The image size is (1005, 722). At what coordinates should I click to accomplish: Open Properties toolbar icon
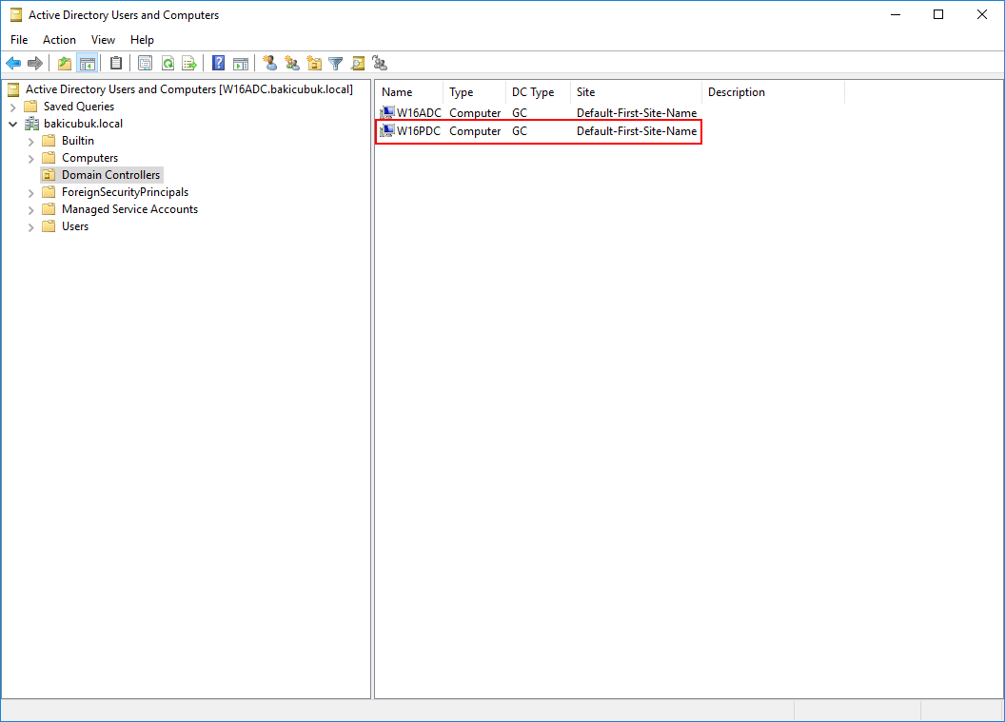tap(145, 64)
